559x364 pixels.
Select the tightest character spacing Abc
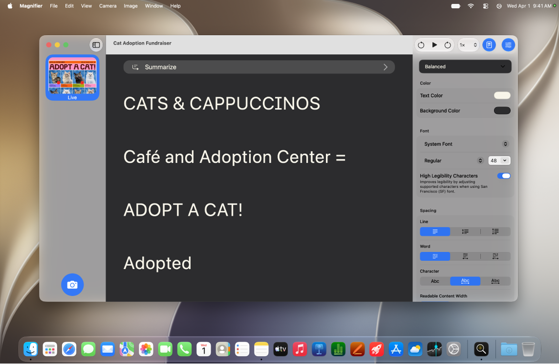(435, 281)
